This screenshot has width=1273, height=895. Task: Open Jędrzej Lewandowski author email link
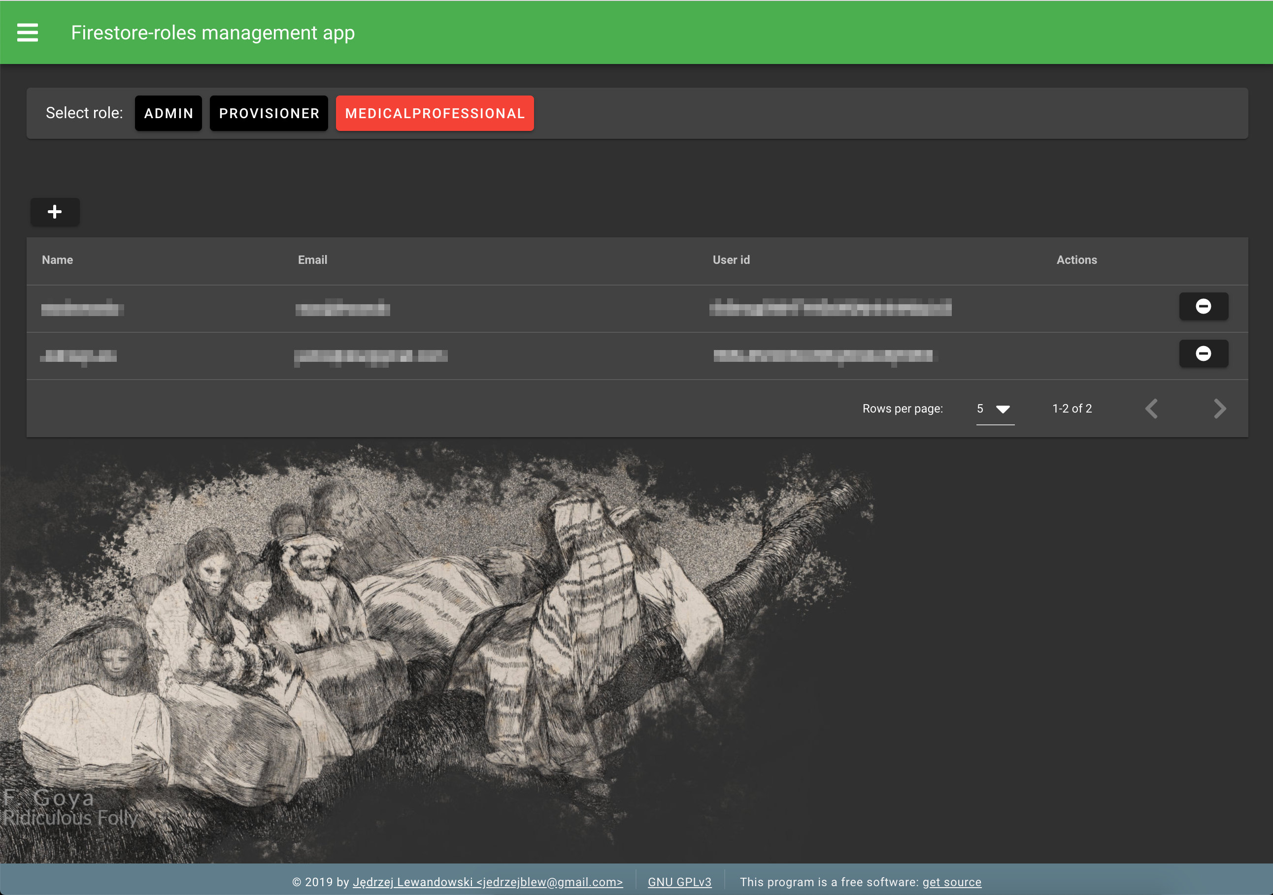pos(488,882)
